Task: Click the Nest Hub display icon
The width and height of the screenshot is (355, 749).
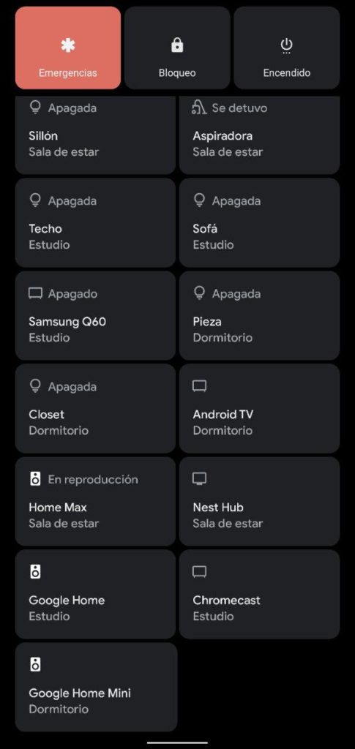Action: click(x=199, y=478)
